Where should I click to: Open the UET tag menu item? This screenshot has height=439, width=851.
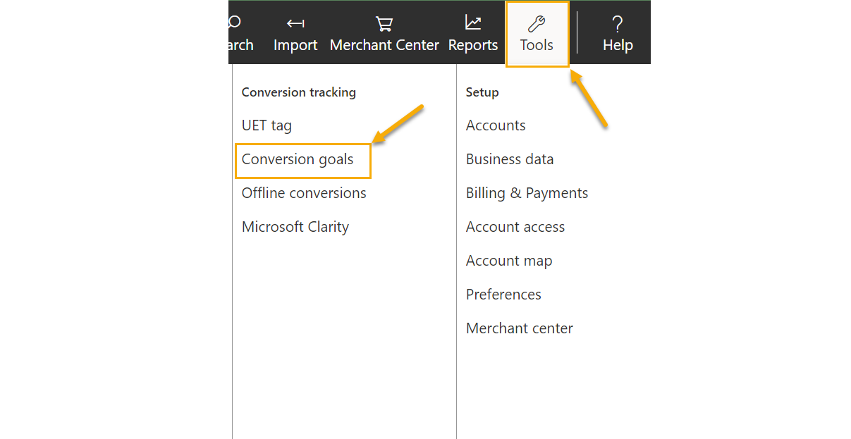point(267,125)
